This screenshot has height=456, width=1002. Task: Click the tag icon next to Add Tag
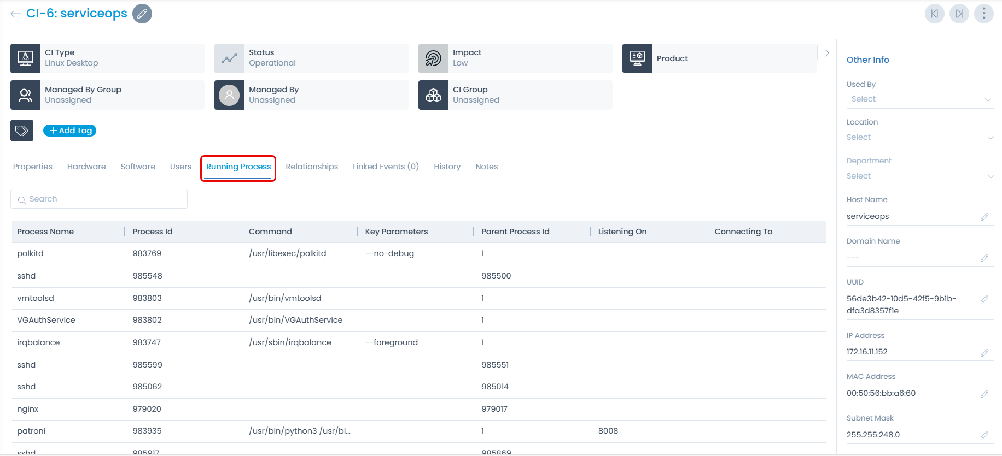[22, 131]
